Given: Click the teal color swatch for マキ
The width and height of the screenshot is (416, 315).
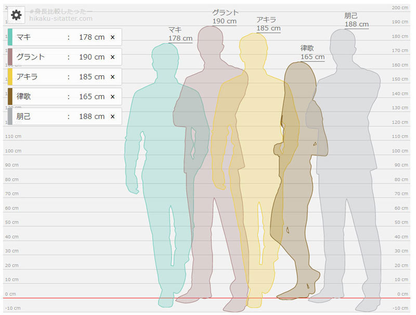Looking at the screenshot, I should 10,37.
